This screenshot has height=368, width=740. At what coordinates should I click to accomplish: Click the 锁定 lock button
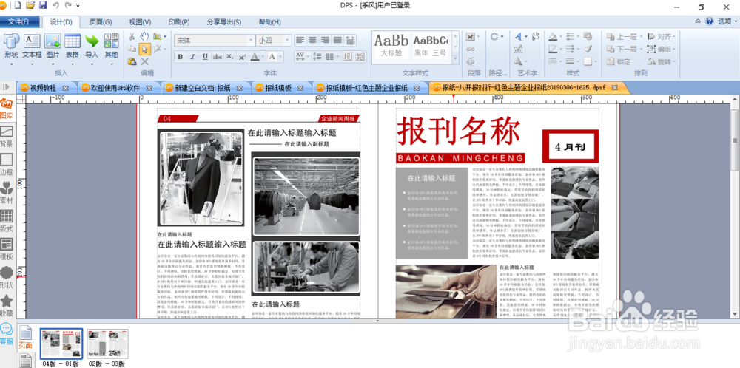619,61
